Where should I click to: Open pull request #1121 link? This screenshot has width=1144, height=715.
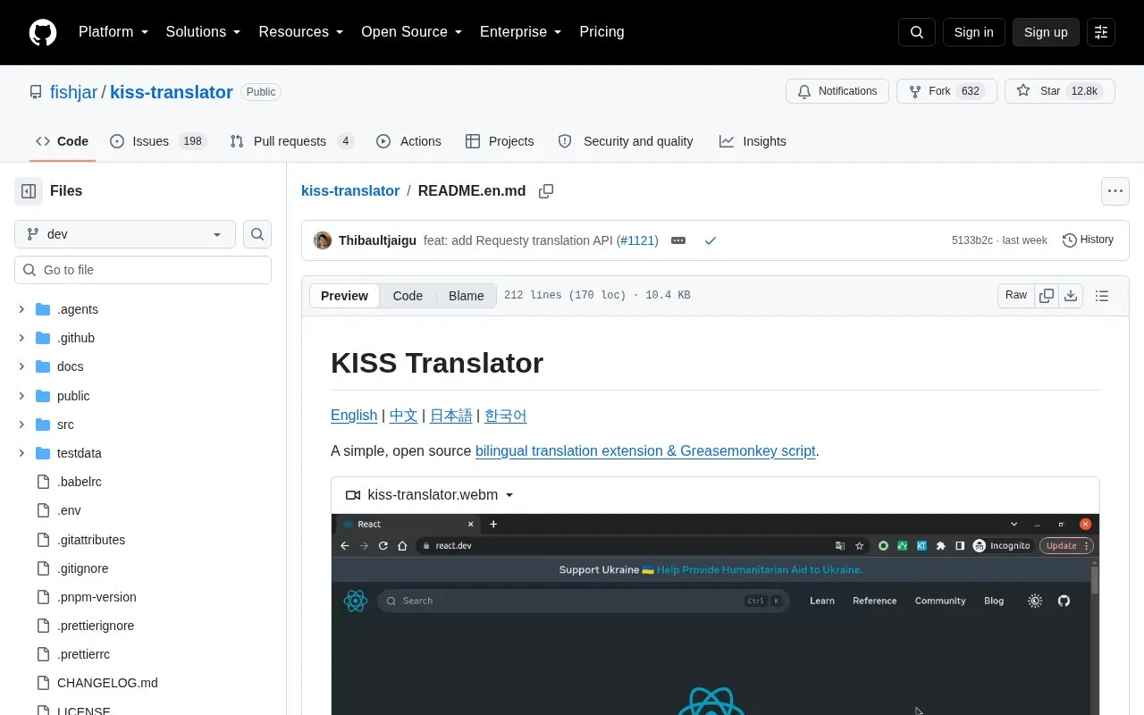click(x=637, y=240)
